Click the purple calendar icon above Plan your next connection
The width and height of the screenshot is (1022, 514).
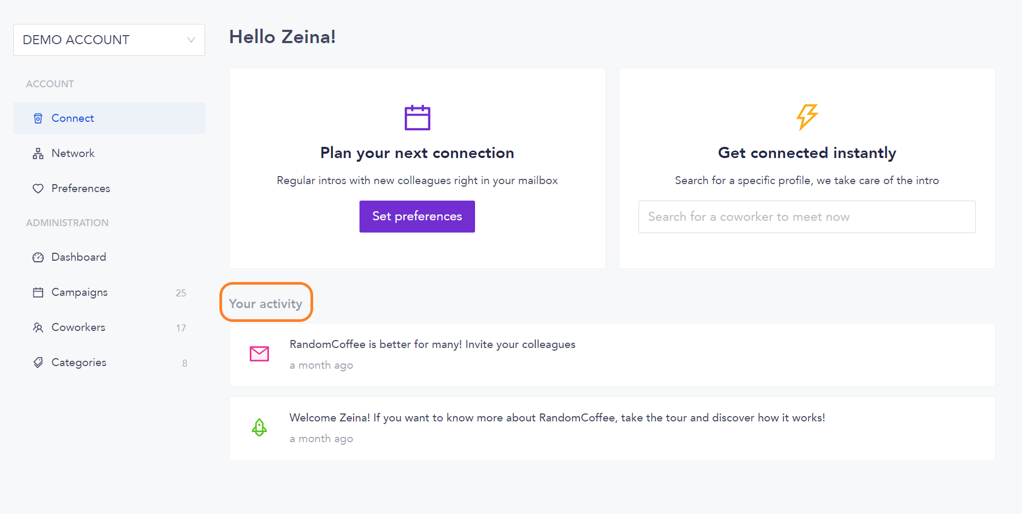(x=417, y=118)
